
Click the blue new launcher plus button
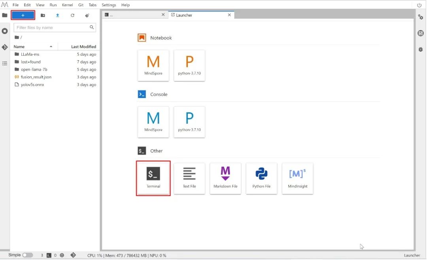click(x=23, y=15)
